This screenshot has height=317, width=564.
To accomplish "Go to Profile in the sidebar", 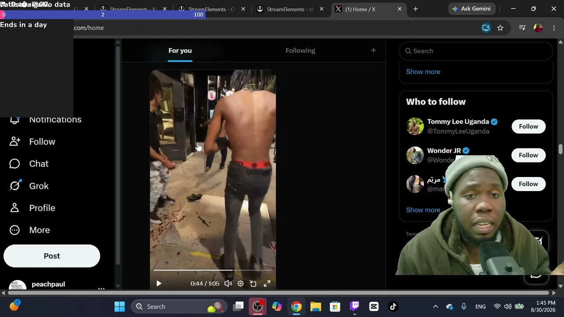I will [x=33, y=208].
